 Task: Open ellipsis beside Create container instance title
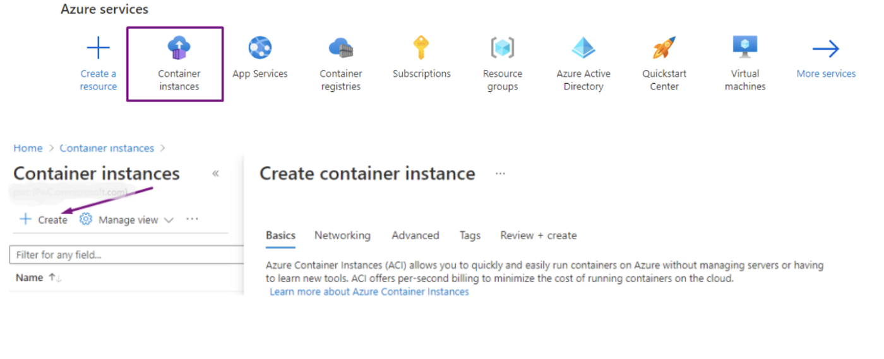500,174
